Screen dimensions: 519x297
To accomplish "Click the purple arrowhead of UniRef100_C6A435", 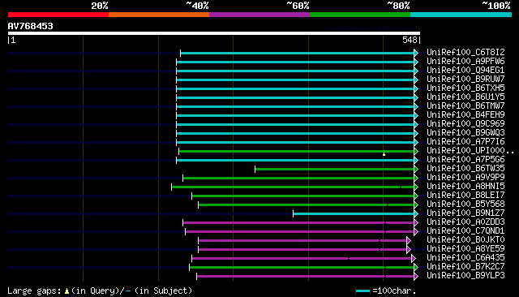I will 414,259.
